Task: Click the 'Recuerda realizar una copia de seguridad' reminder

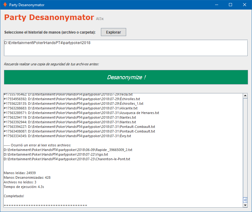Action: [x=51, y=64]
